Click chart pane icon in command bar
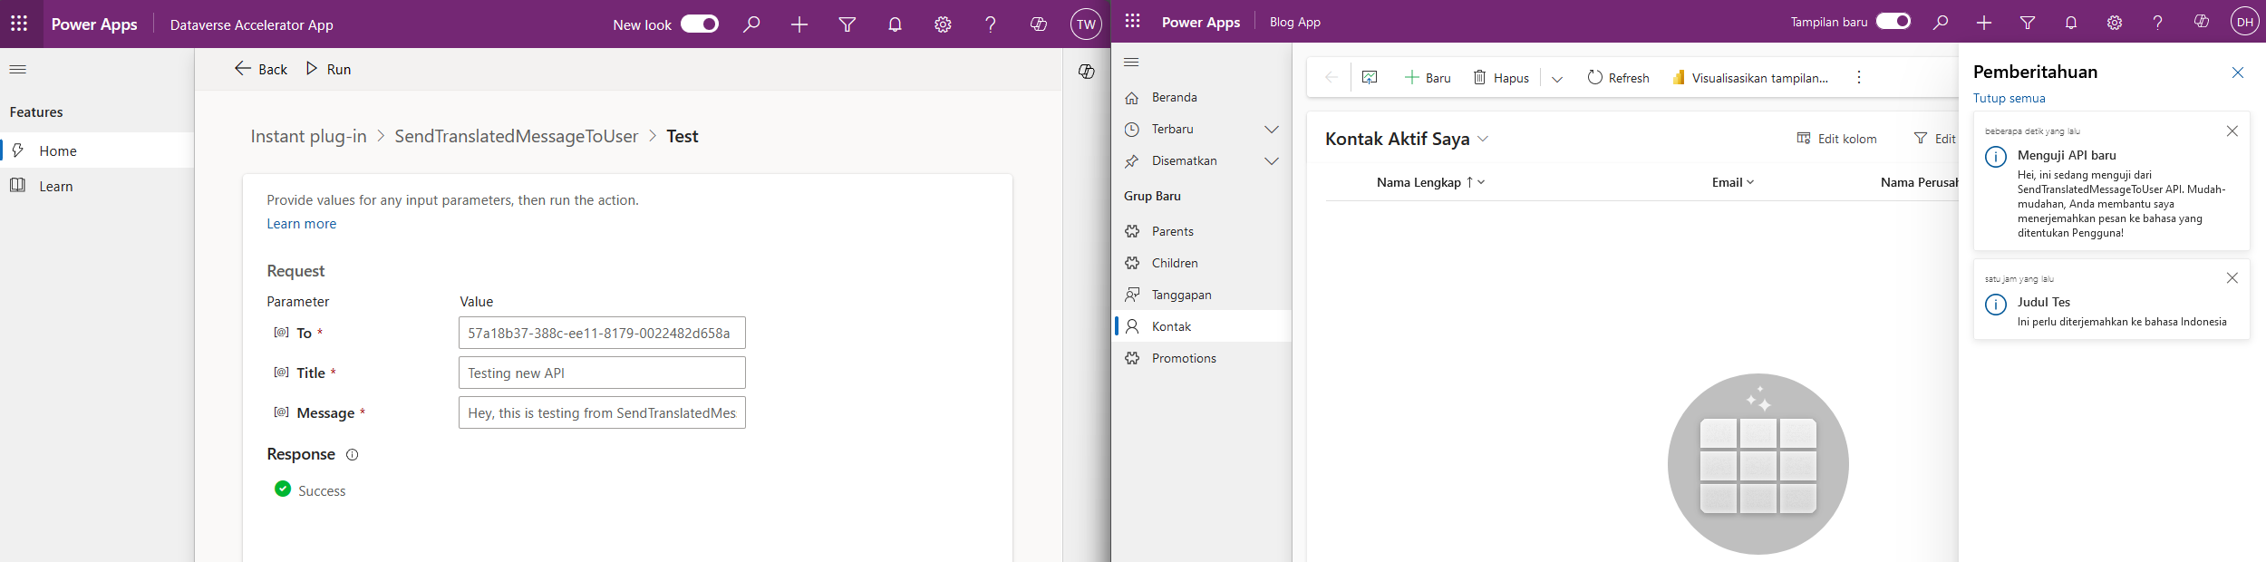 tap(1370, 77)
